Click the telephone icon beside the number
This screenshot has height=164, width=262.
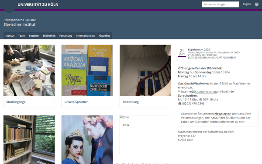click(x=179, y=104)
